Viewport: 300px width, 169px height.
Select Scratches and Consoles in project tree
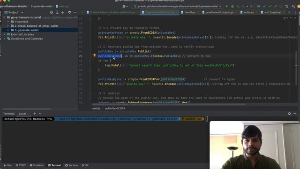click(27, 38)
